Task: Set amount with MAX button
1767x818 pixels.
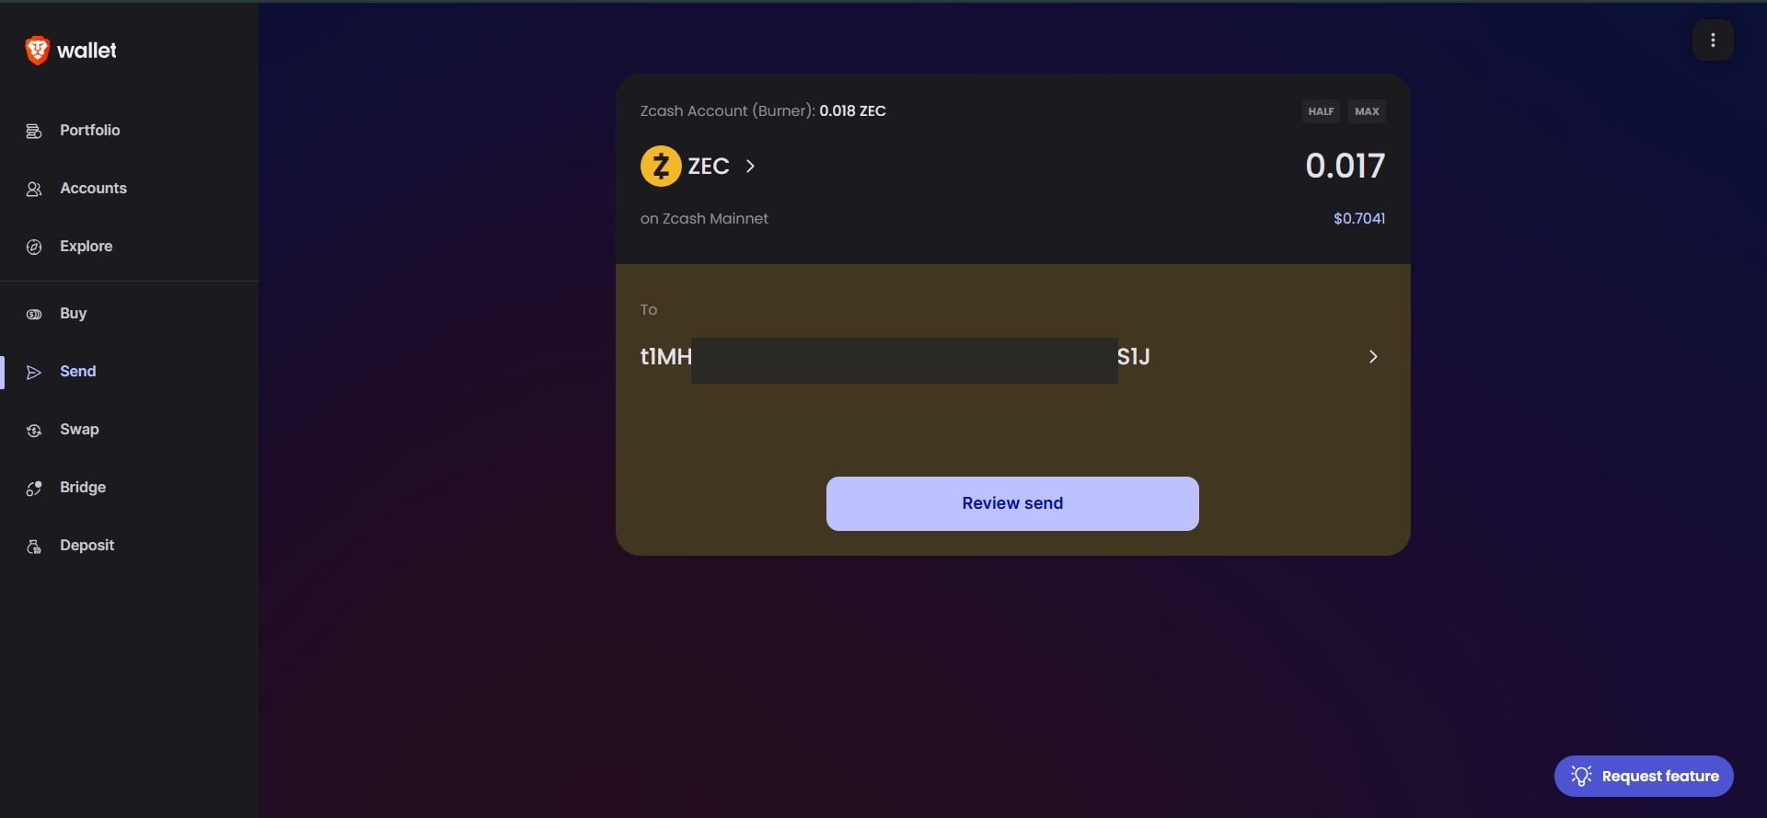Action: [x=1367, y=111]
